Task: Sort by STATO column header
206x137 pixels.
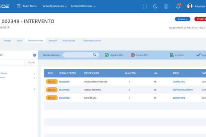Action: click(x=176, y=73)
